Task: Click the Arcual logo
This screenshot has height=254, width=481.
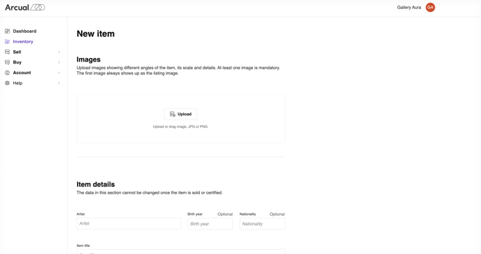Action: (x=25, y=8)
